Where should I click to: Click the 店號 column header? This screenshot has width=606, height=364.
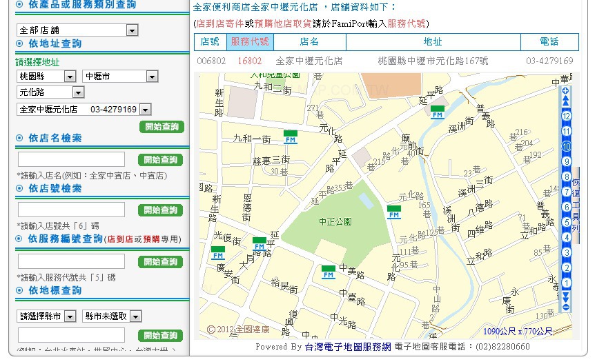(x=211, y=41)
